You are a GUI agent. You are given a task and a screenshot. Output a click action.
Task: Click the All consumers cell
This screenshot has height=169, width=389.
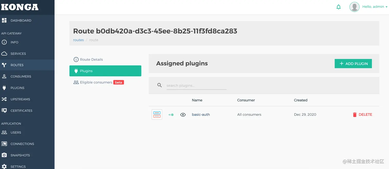pos(249,114)
